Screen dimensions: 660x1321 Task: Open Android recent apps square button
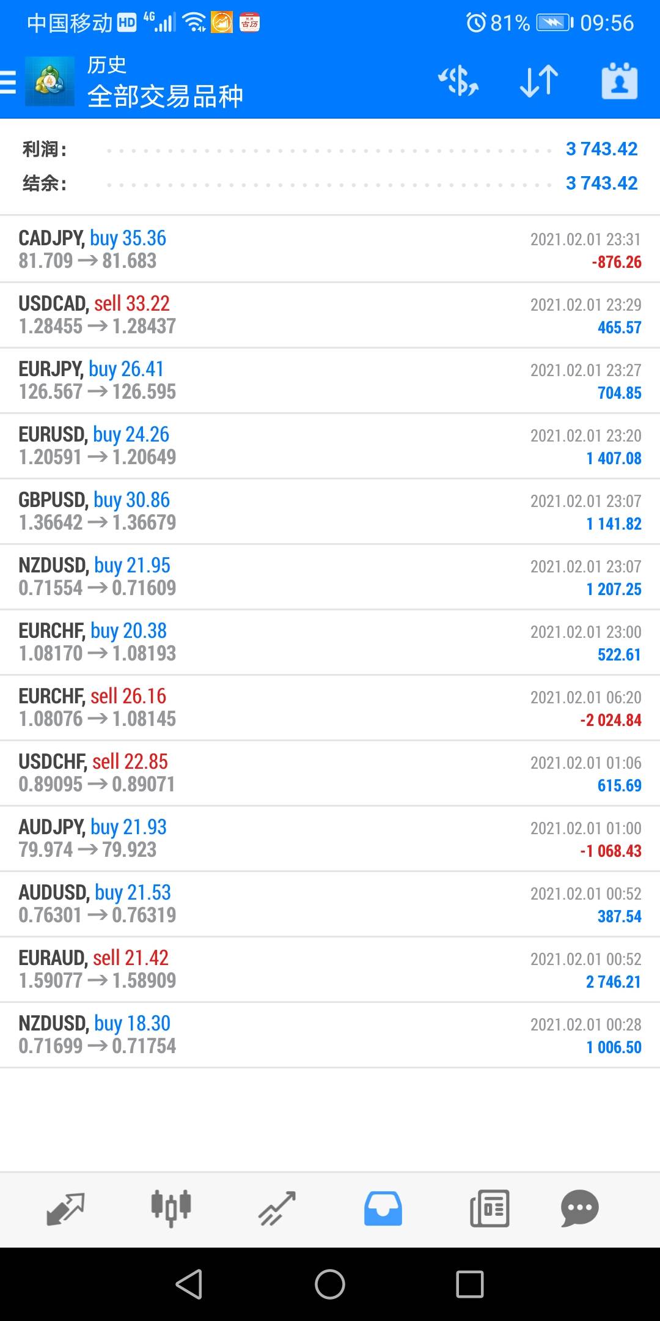[470, 1284]
